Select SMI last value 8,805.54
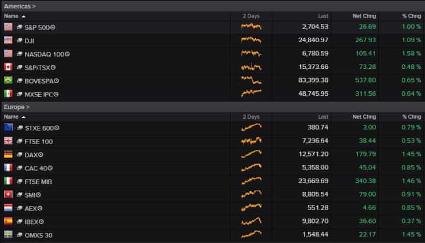The width and height of the screenshot is (425, 243). (x=315, y=194)
